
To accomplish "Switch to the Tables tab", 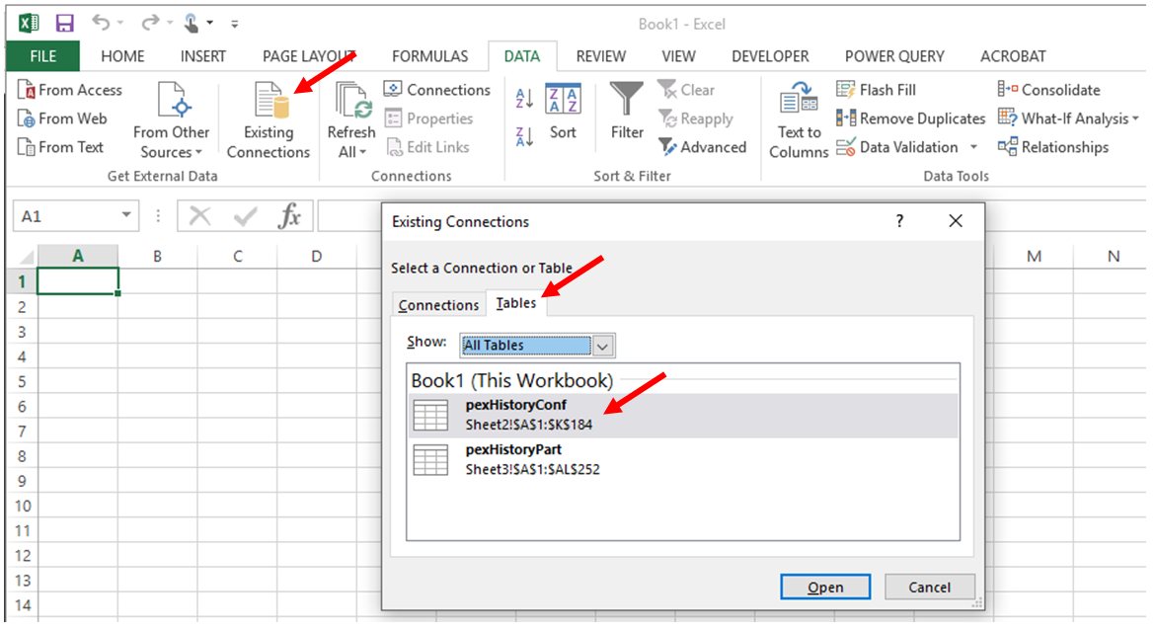I will tap(515, 304).
